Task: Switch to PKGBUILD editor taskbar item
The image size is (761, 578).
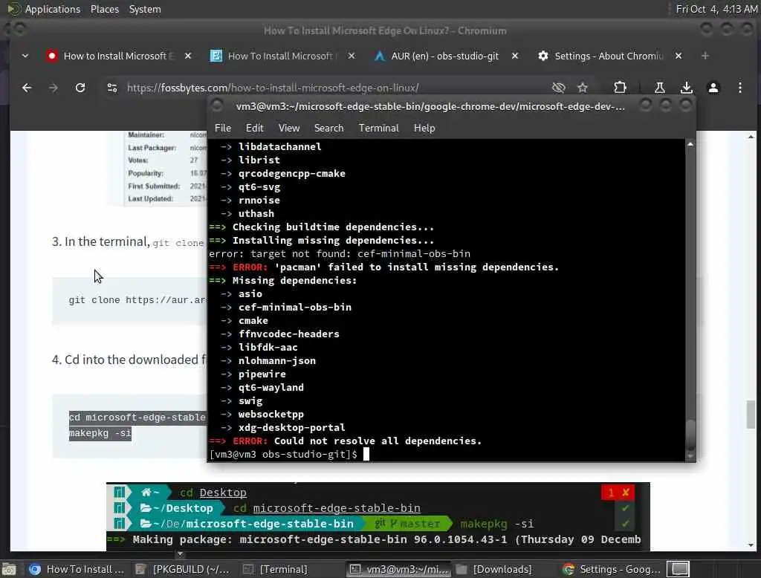Action: pos(183,569)
